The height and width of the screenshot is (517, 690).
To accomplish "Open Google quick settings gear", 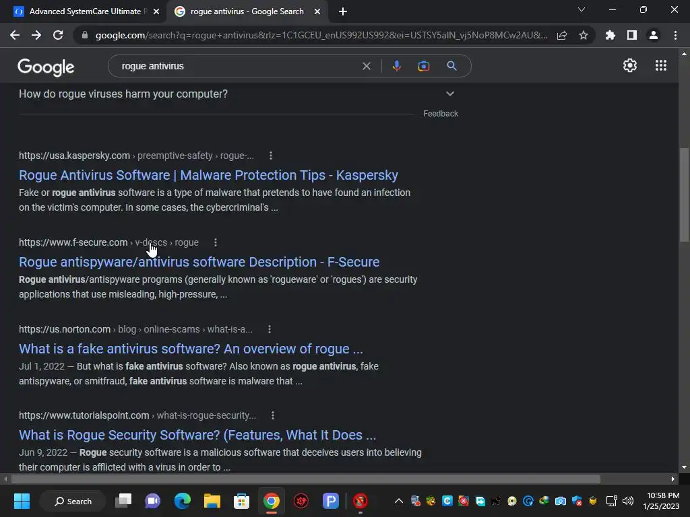I will (x=630, y=65).
